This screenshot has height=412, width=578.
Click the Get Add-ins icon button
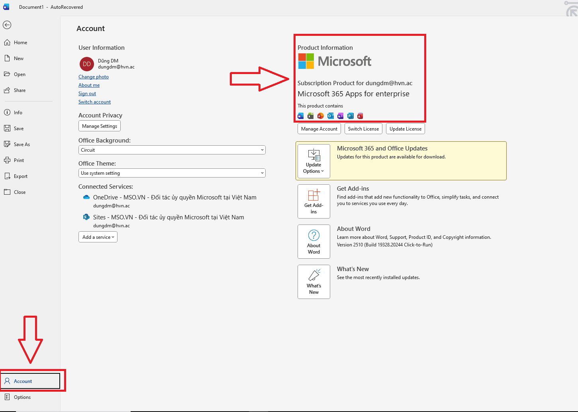pos(313,201)
